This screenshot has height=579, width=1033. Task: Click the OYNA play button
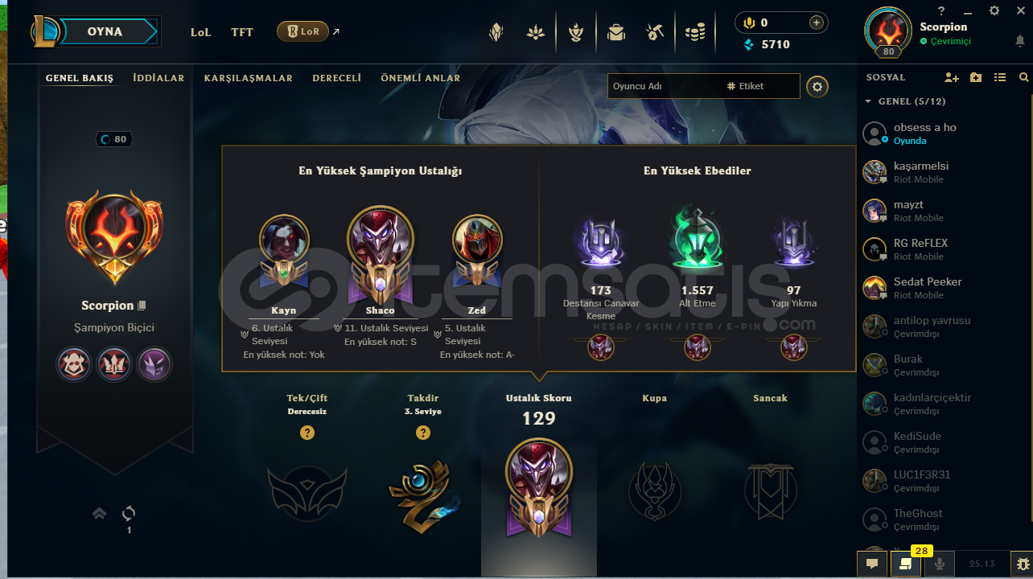pos(105,31)
